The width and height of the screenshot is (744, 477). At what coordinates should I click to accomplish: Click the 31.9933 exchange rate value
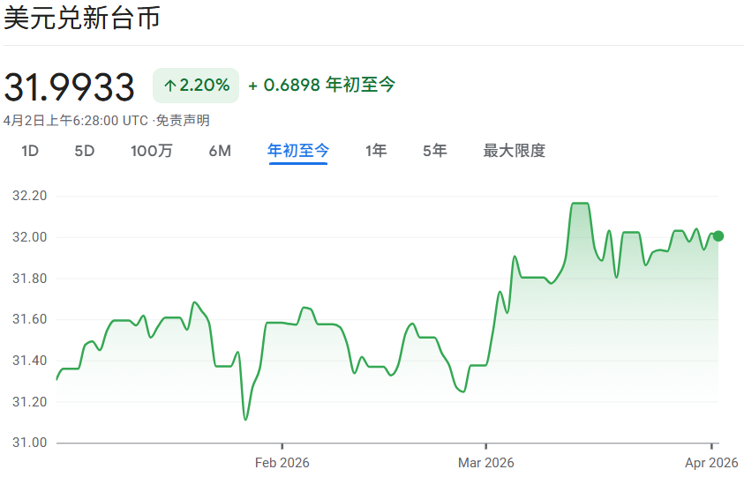tap(69, 87)
